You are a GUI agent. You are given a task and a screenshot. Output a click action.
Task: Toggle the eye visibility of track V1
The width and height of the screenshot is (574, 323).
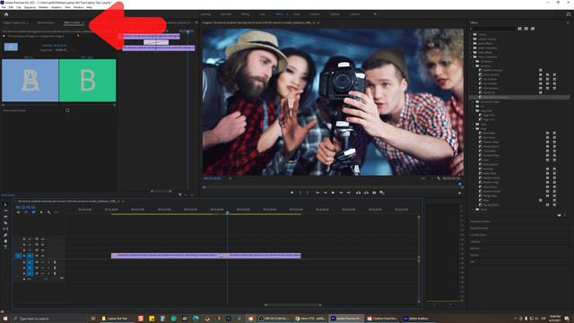(x=42, y=256)
